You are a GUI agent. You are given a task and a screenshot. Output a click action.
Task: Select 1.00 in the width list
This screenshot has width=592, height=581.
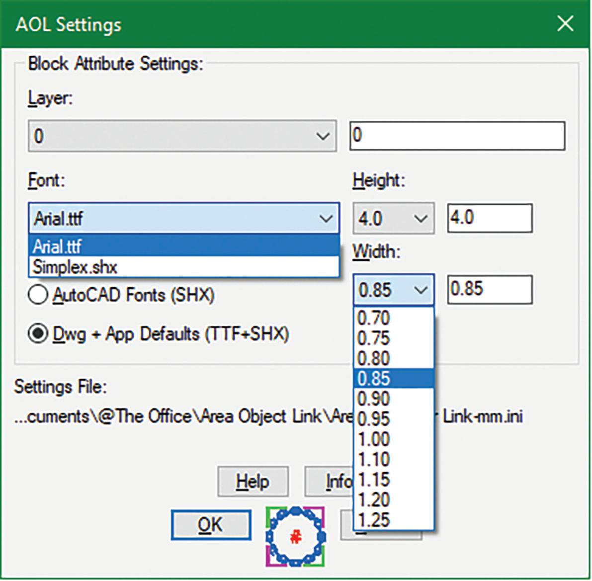click(x=374, y=439)
